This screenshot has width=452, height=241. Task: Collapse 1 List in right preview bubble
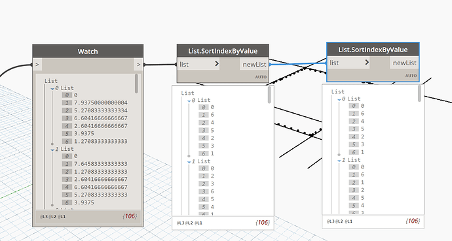(339, 161)
